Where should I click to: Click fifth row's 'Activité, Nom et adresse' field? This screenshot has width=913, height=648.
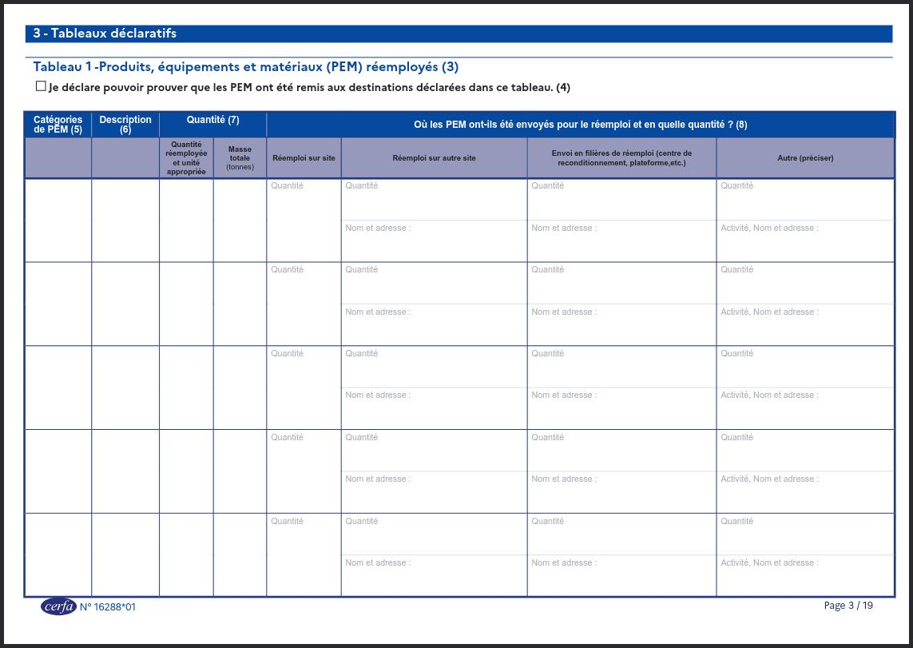(x=805, y=576)
